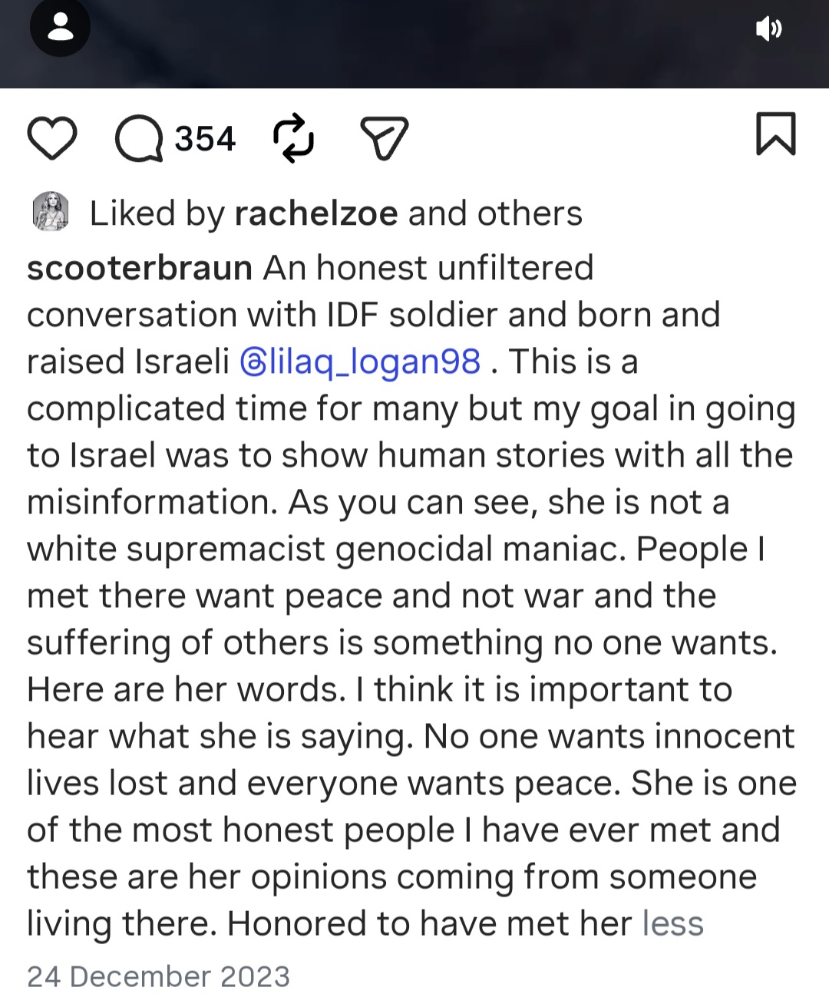Click caption's 'Honored to have met her' line
The width and height of the screenshot is (829, 1007).
[429, 923]
